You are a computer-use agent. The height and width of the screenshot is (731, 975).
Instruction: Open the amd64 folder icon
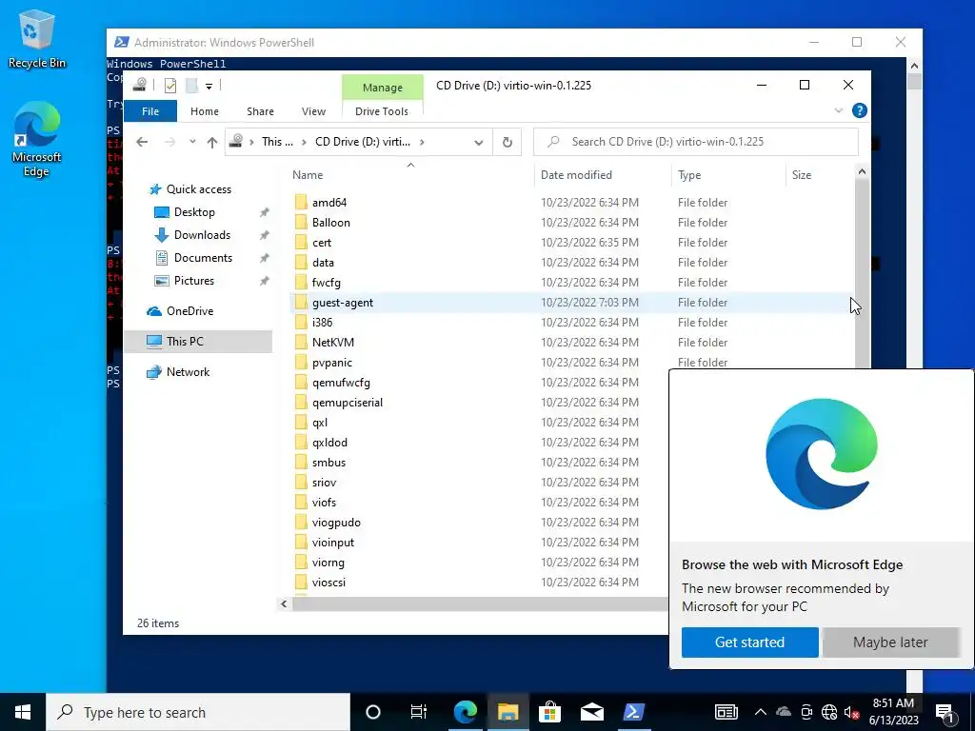tap(301, 202)
